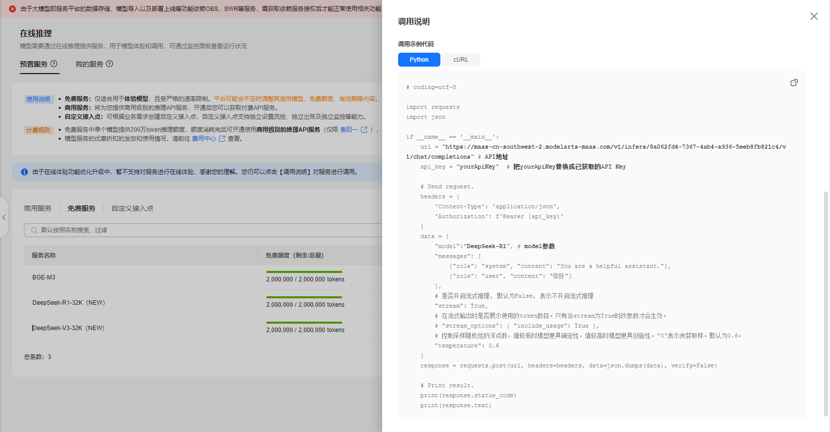Click the "temperature": 0.6 code line

click(x=467, y=346)
